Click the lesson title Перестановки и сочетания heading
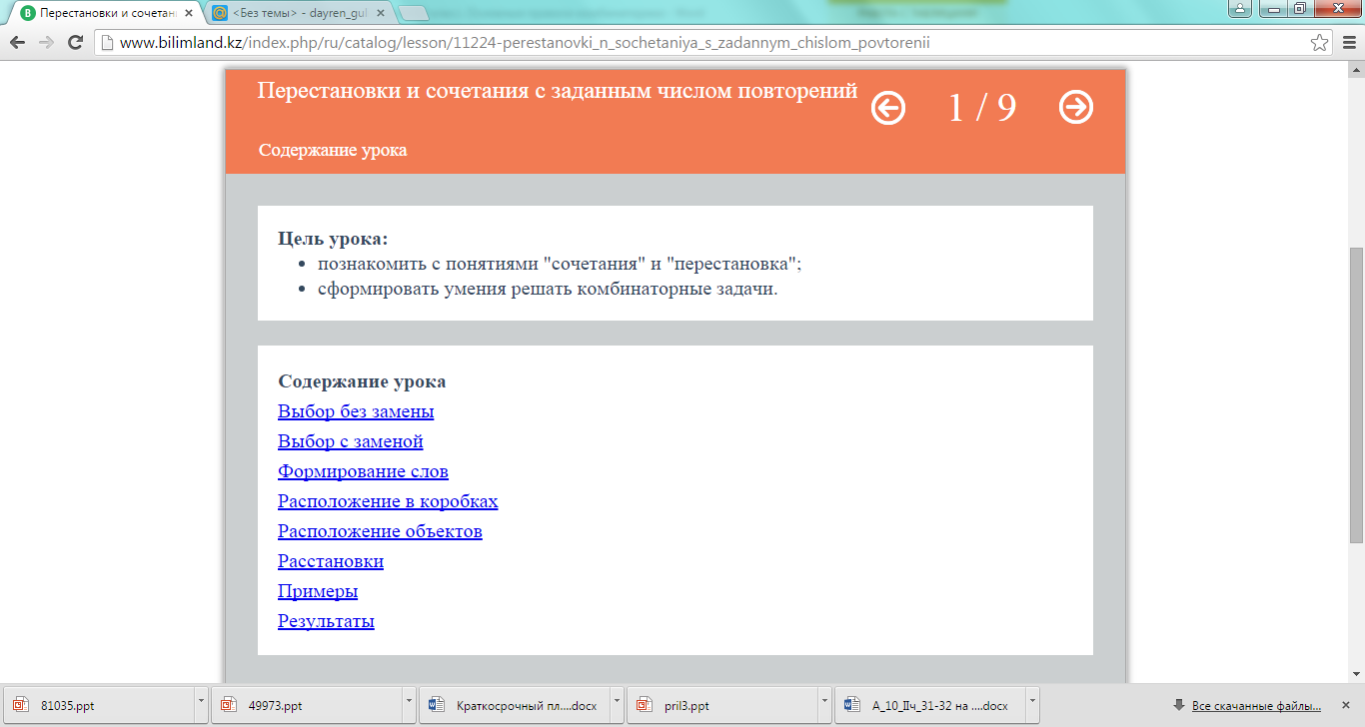 click(558, 90)
